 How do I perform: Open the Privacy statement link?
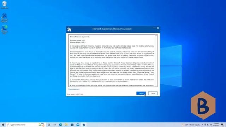pyautogui.click(x=74, y=89)
